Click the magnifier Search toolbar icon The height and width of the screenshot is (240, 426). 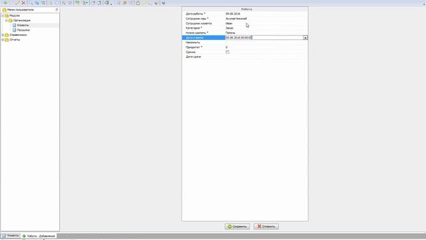click(31, 3)
